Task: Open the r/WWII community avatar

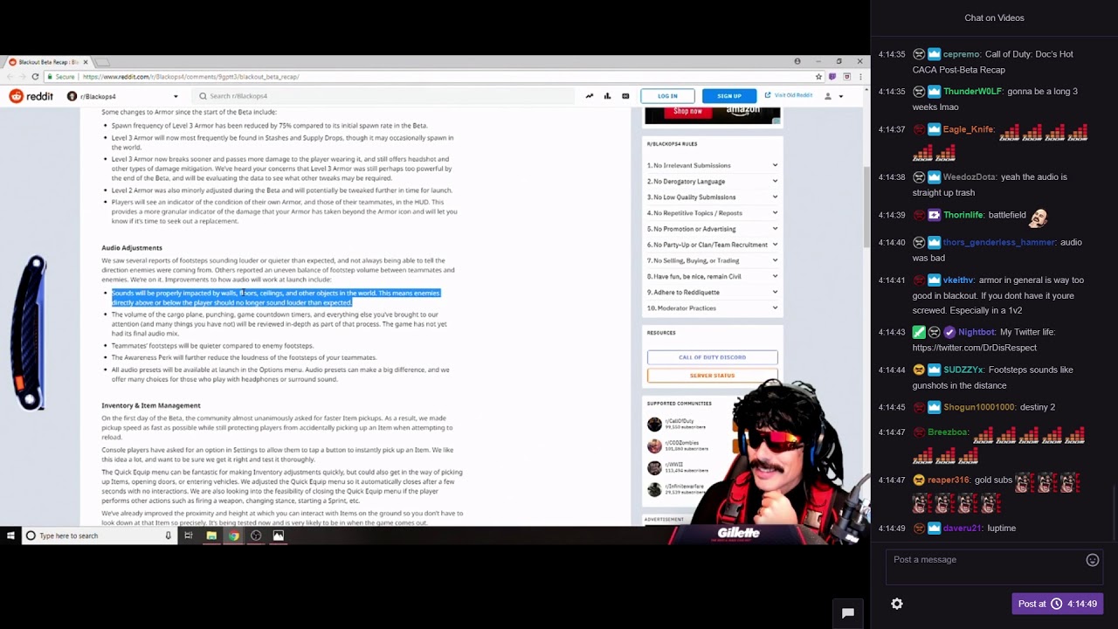Action: pos(654,467)
